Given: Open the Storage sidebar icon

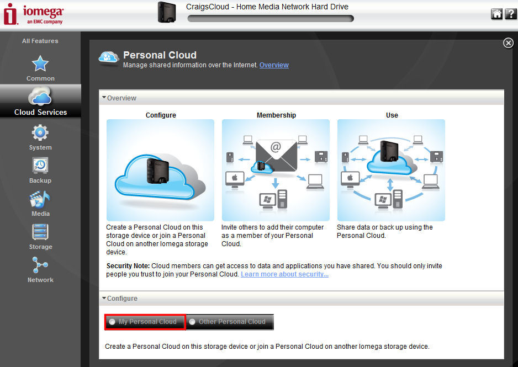Looking at the screenshot, I should [40, 232].
